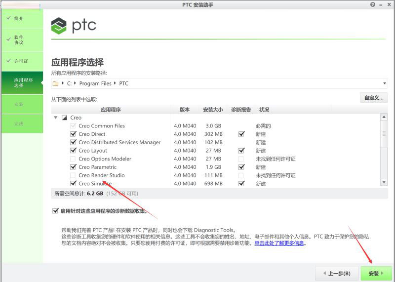Toggle diagnostic report checkbox for Creo Simulate
The height and width of the screenshot is (282, 395).
pos(241,183)
